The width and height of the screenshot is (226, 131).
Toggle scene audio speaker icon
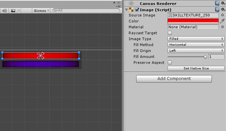pyautogui.click(x=4, y=11)
